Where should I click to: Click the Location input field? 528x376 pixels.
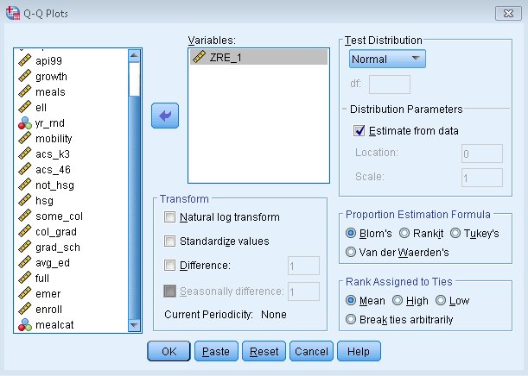482,154
